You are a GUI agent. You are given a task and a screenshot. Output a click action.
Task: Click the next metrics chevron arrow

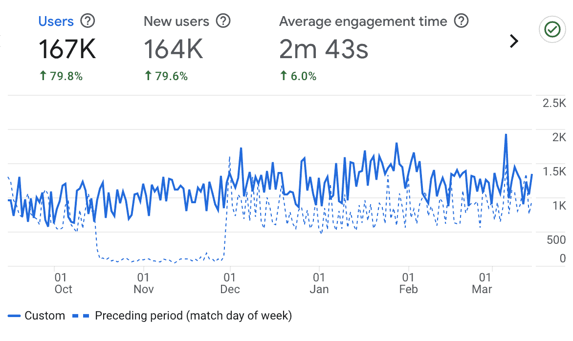coord(514,41)
